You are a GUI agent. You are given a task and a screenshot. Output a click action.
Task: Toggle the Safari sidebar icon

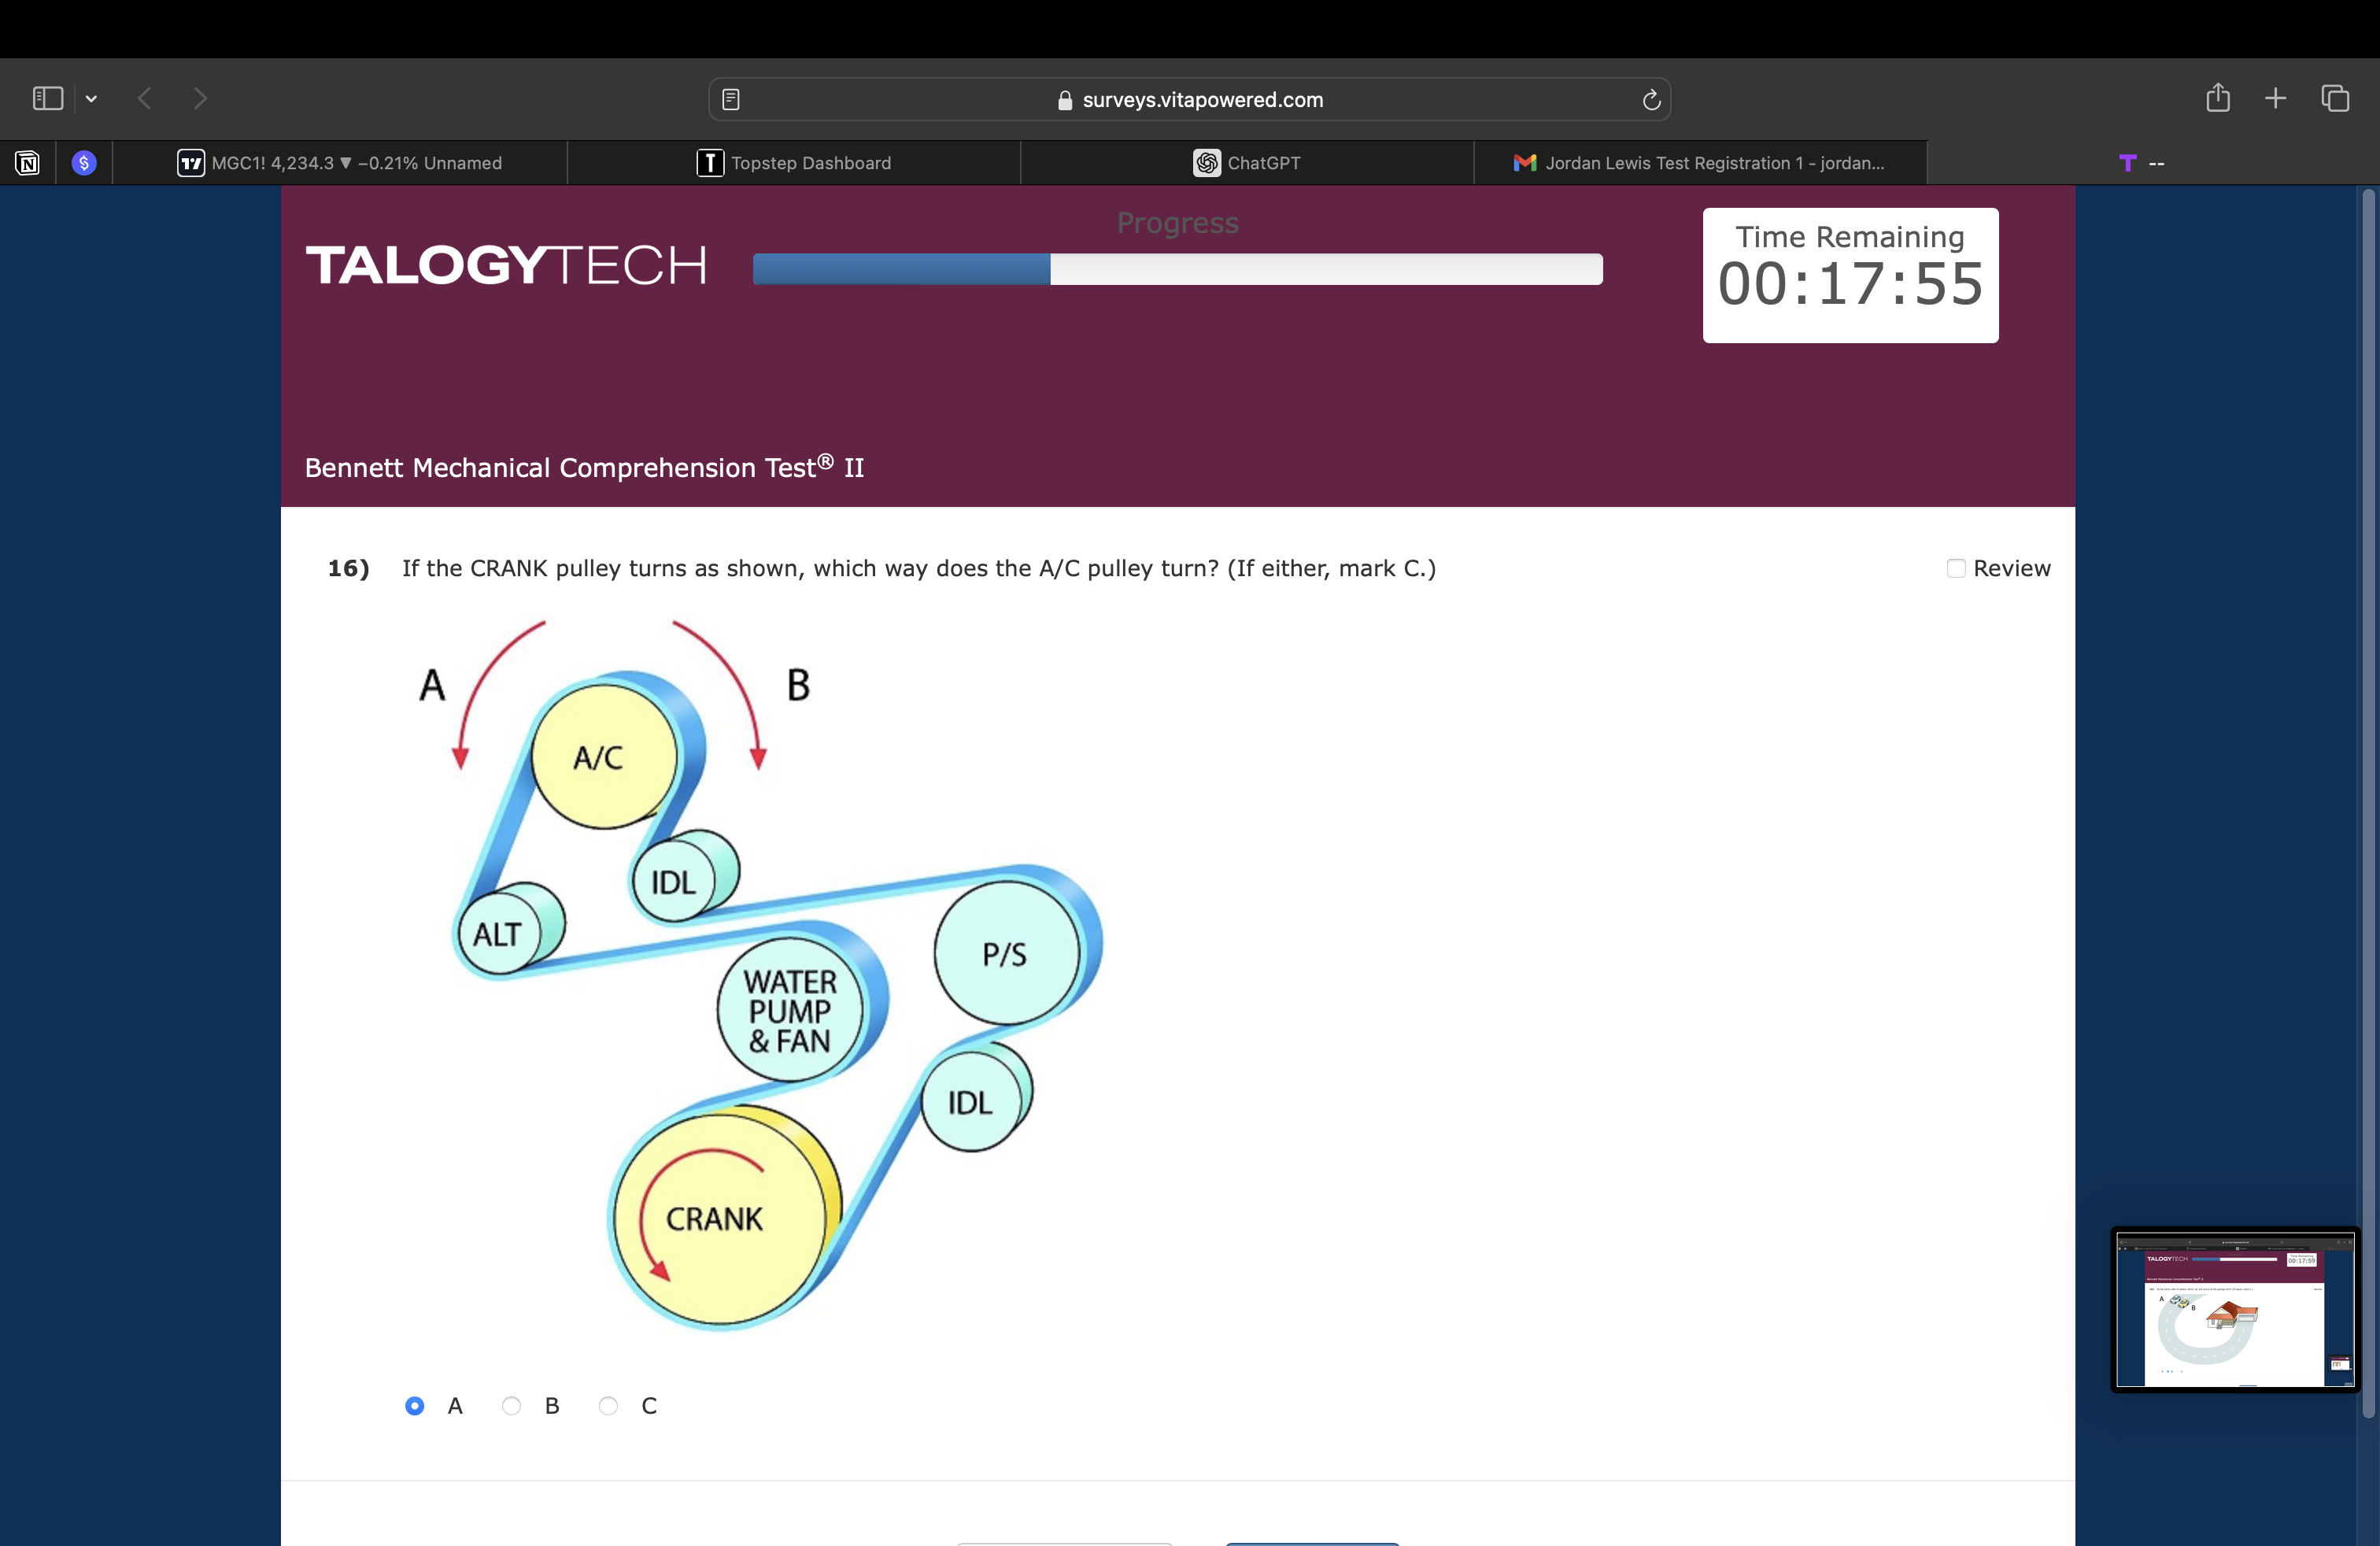pyautogui.click(x=48, y=98)
